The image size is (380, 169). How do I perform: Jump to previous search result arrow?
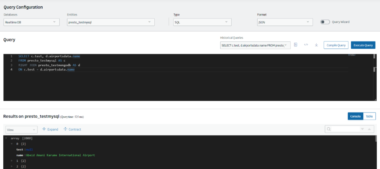[369, 129]
